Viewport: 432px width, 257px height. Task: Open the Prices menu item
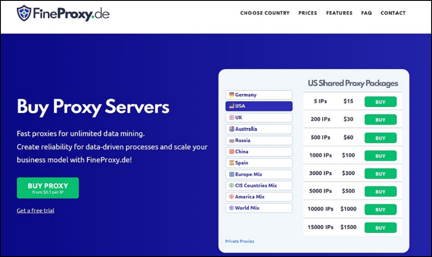(x=308, y=13)
